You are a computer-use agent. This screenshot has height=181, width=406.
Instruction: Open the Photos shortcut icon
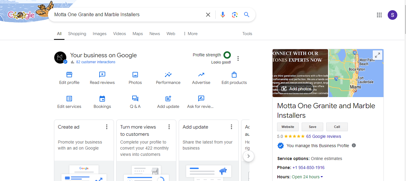tap(135, 75)
